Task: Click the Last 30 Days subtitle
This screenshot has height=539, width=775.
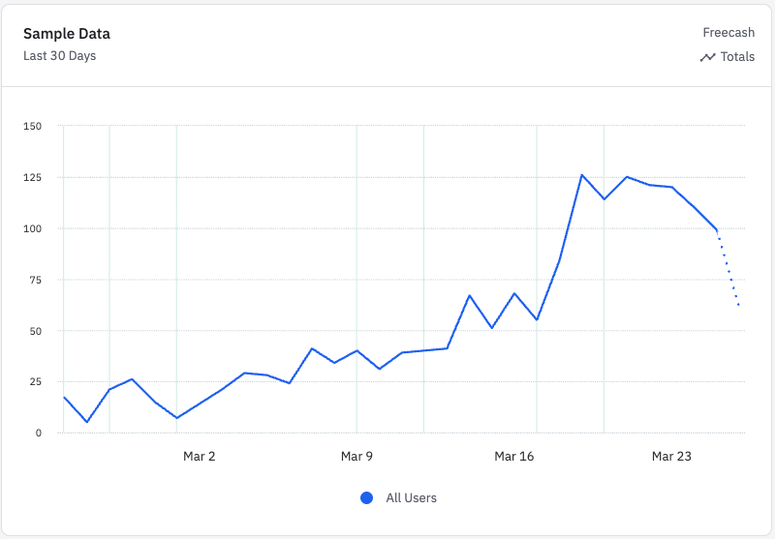Action: pos(59,56)
